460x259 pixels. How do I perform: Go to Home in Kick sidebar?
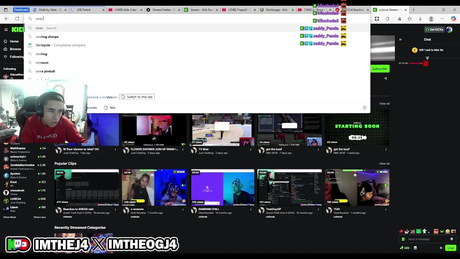[11, 41]
